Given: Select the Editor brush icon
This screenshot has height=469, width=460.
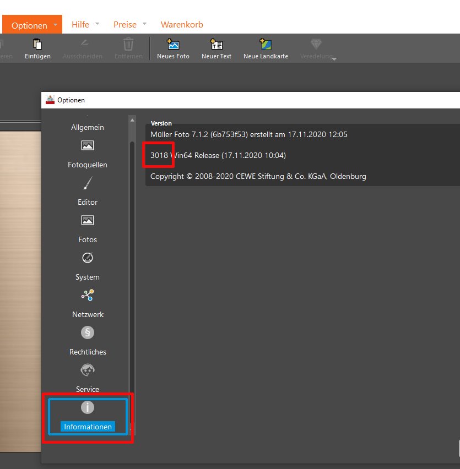Looking at the screenshot, I should [88, 183].
